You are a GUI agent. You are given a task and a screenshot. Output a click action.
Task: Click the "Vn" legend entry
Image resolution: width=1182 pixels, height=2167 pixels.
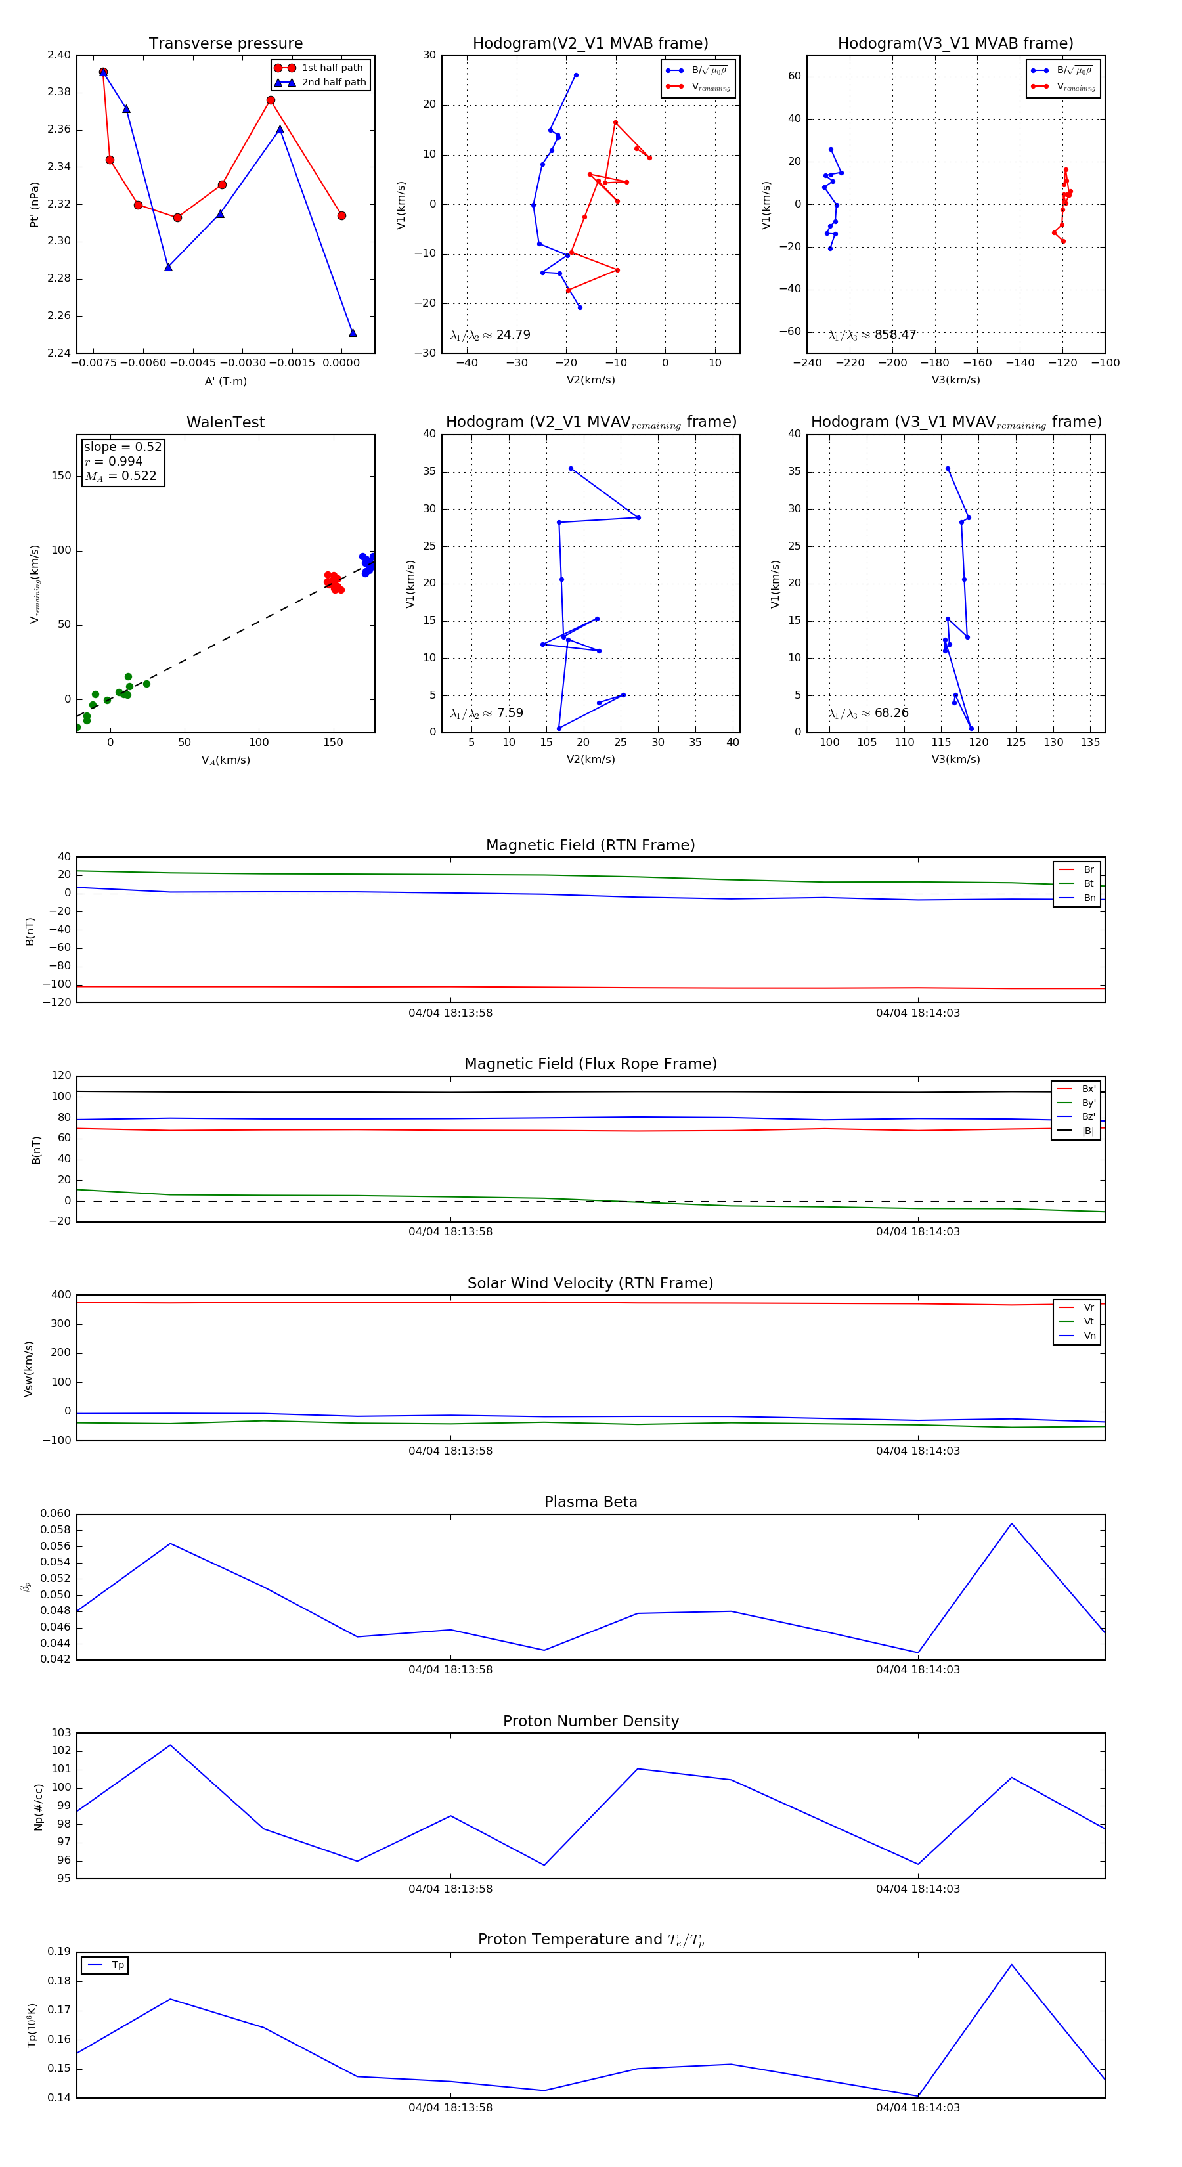point(1078,1336)
